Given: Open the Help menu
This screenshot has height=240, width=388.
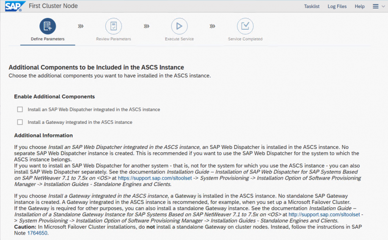Looking at the screenshot, I should 360,6.
